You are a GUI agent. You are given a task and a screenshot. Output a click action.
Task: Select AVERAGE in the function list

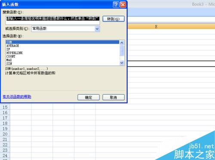[x=62, y=46]
